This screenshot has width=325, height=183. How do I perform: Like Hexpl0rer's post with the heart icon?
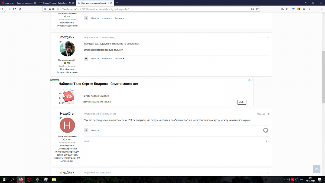[265, 130]
